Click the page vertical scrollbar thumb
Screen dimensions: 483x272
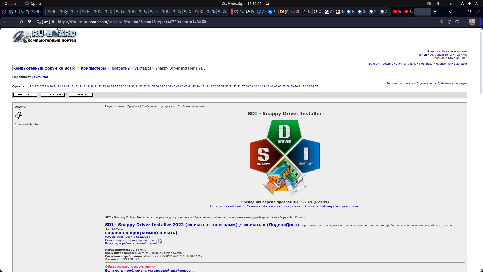point(481,63)
